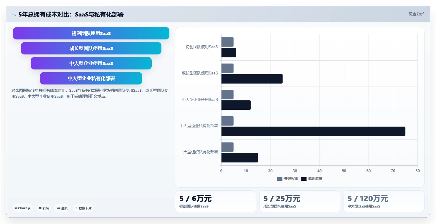Click axis label 中大型企业使用SaaS
This screenshot has height=224, width=436.
200,99
